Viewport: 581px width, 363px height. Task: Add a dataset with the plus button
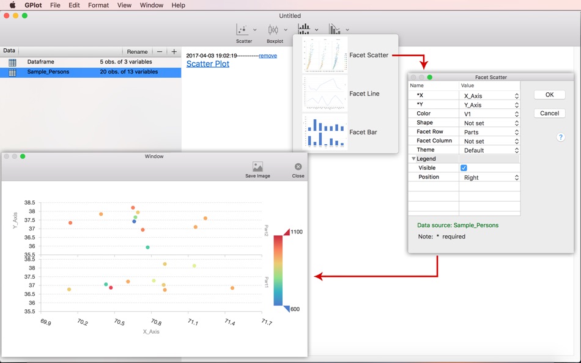tap(174, 51)
